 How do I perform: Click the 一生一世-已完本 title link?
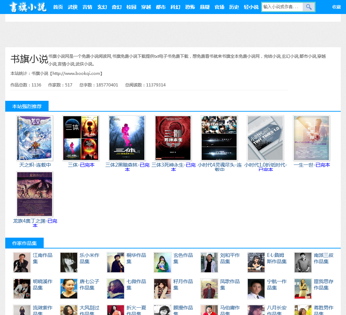[x=312, y=165]
